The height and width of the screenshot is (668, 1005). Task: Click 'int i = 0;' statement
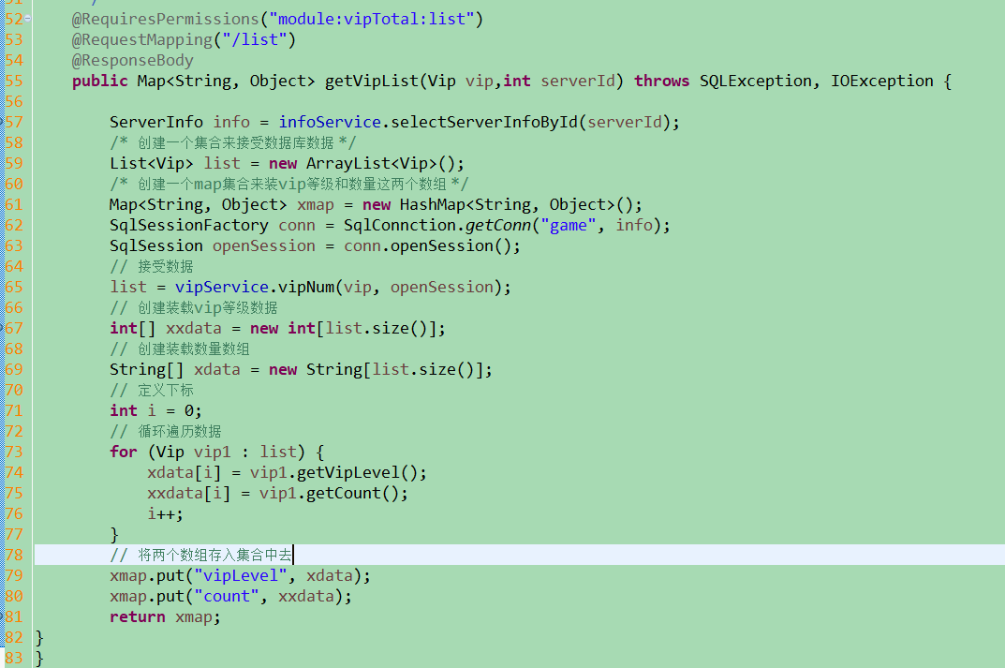pyautogui.click(x=155, y=410)
